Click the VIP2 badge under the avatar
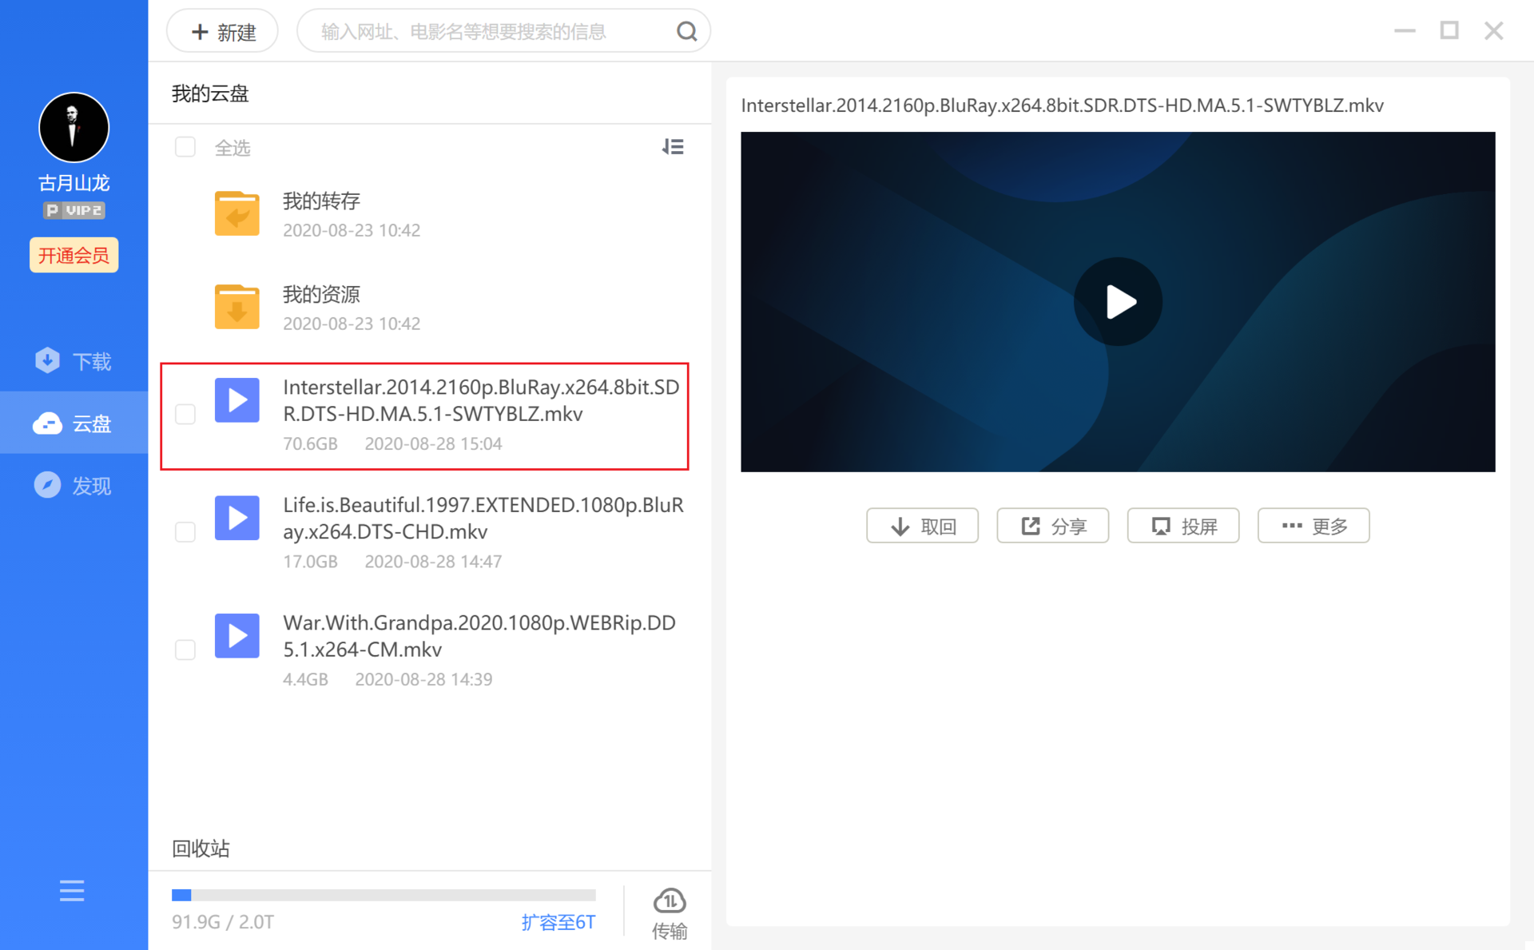This screenshot has height=950, width=1534. 74,210
